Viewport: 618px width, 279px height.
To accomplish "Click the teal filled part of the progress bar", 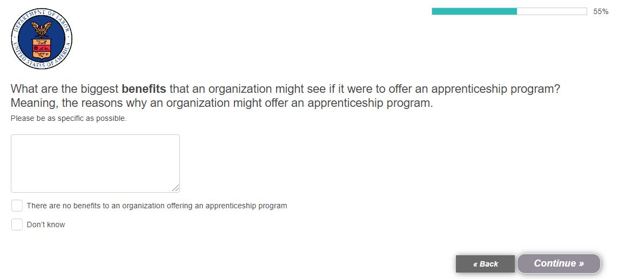I will (474, 11).
